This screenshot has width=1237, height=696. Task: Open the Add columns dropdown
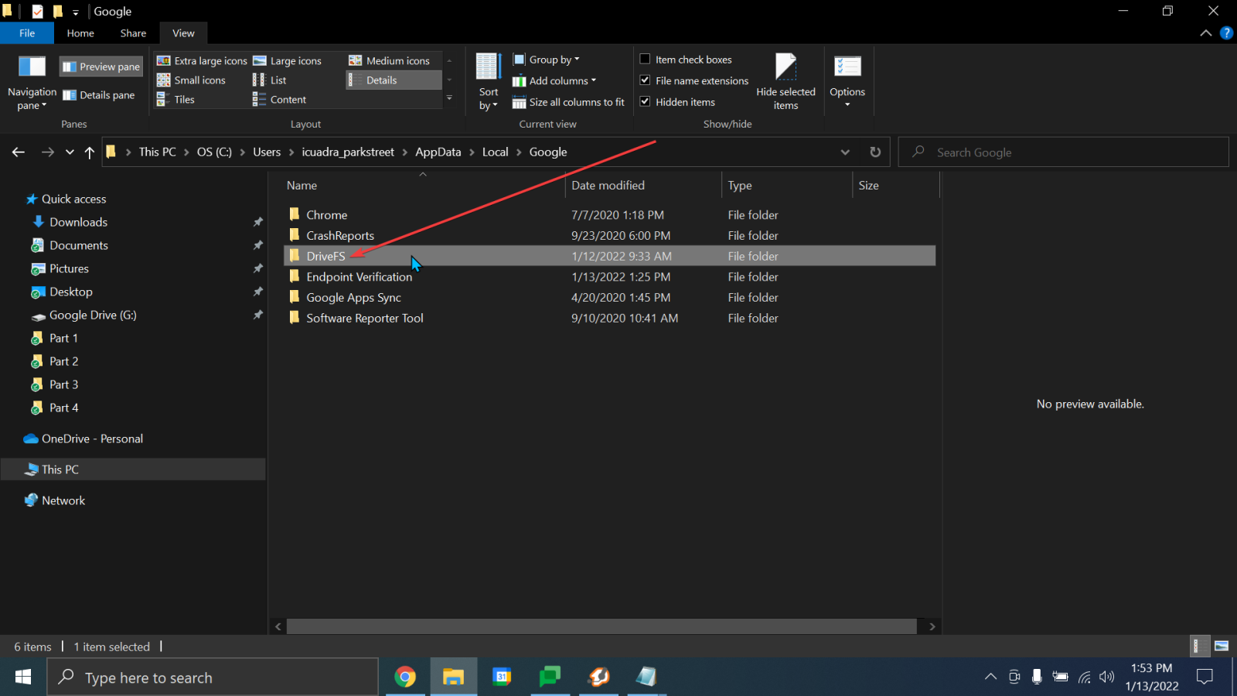554,80
